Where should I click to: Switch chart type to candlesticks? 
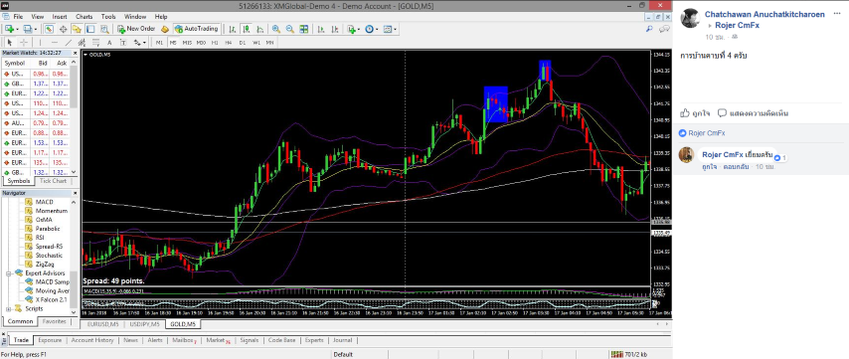[246, 29]
